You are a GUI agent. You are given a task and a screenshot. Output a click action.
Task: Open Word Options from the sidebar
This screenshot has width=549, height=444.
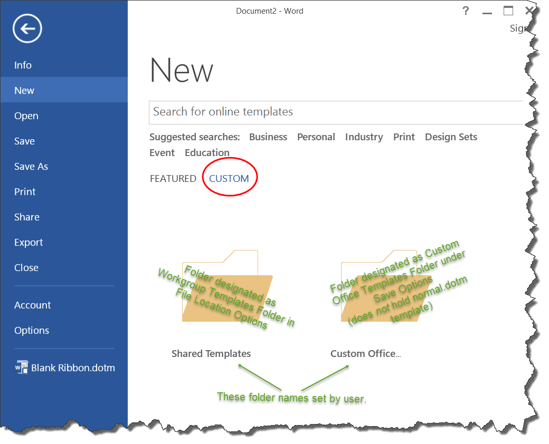click(32, 331)
